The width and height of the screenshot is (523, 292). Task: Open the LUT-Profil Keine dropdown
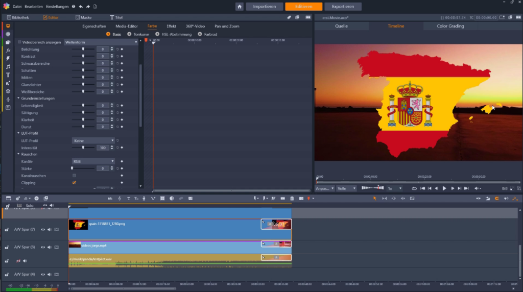93,141
